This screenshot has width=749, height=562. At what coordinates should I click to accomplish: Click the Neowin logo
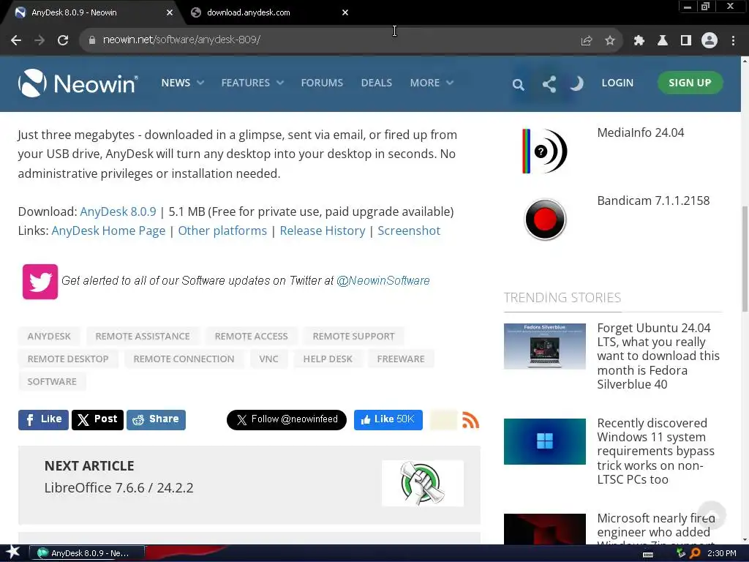coord(78,83)
